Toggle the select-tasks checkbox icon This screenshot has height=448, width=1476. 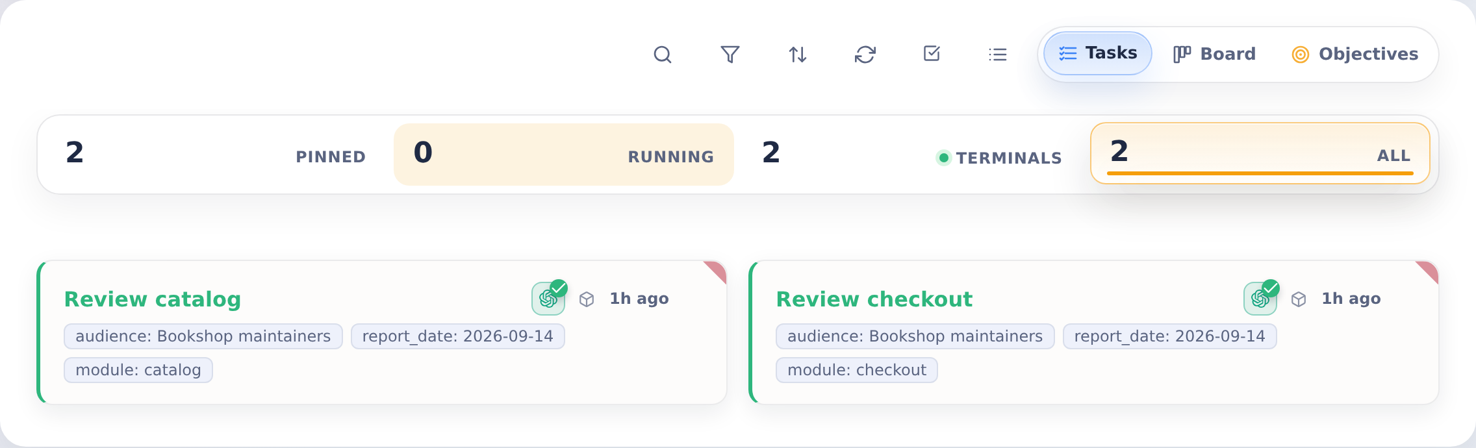(x=932, y=54)
